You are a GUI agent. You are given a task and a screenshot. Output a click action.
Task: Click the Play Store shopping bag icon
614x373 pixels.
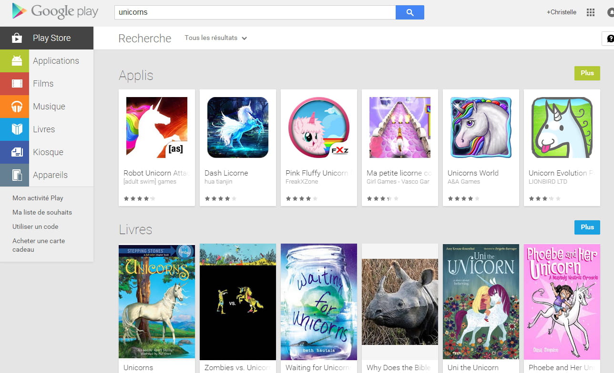click(x=17, y=38)
